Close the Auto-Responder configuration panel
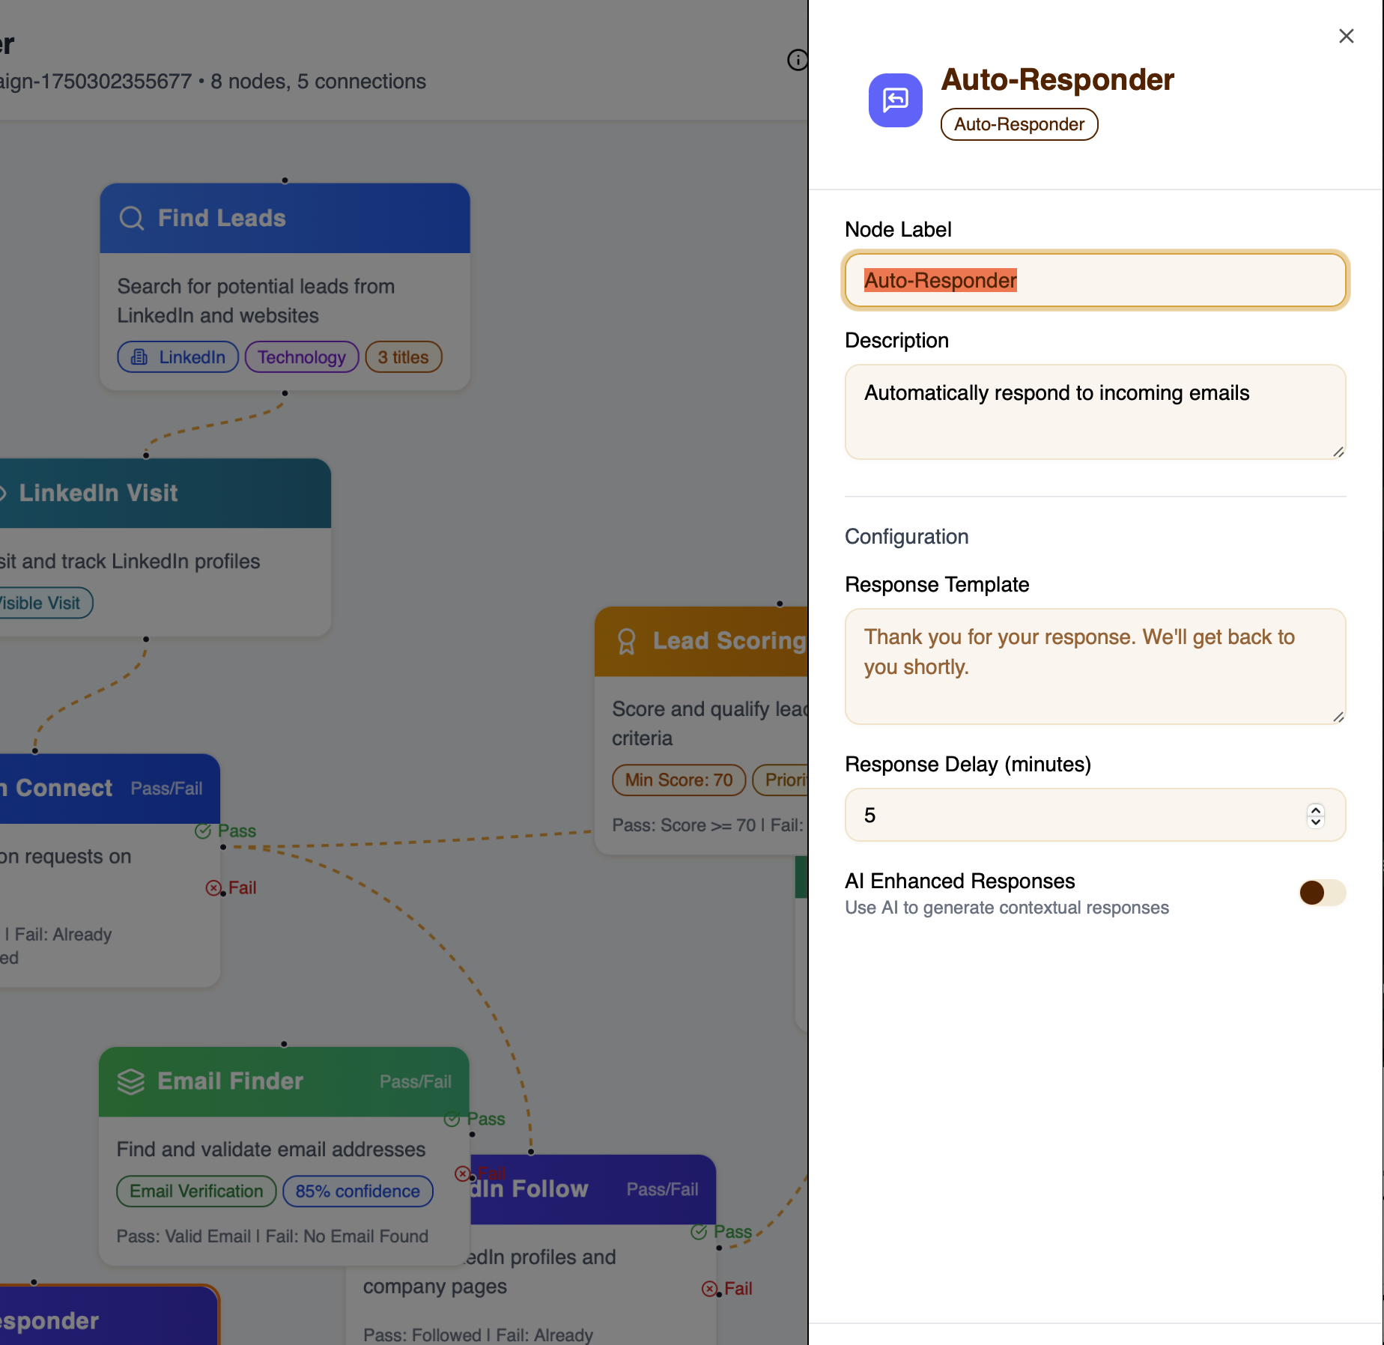The image size is (1384, 1345). coord(1346,35)
